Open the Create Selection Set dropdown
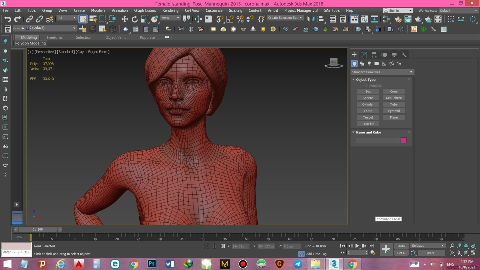 pos(285,18)
